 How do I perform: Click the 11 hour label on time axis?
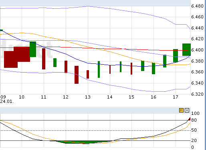click(44, 97)
